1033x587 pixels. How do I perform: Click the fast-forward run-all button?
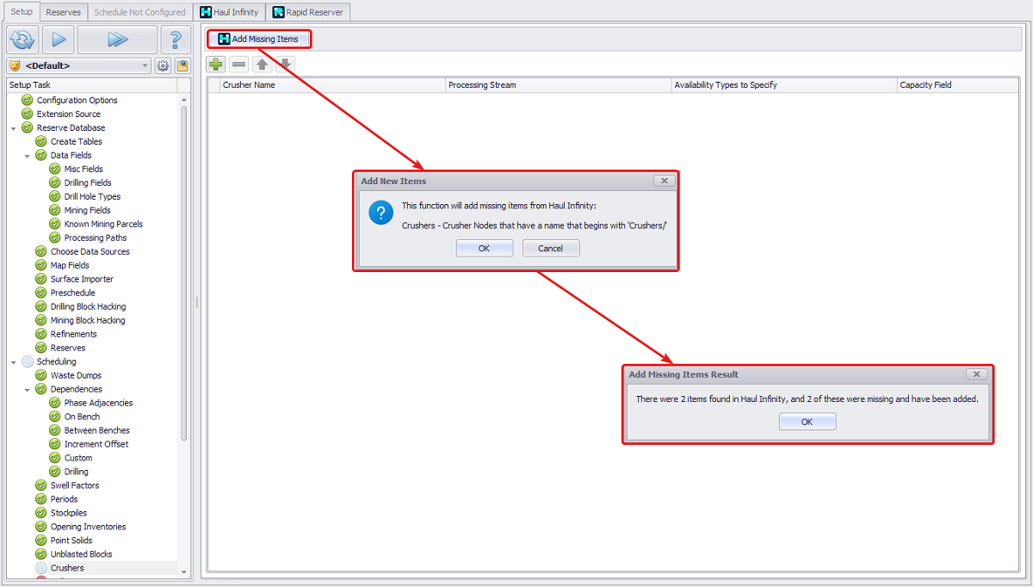(117, 40)
